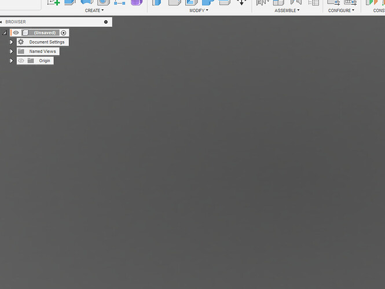Expand the Document Settings tree node
This screenshot has height=289, width=385.
coord(12,42)
